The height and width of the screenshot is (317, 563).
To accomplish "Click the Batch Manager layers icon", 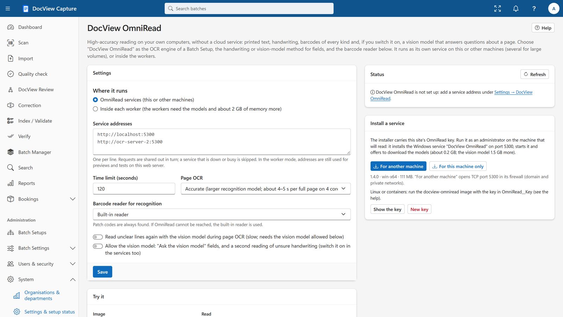I will (x=11, y=152).
